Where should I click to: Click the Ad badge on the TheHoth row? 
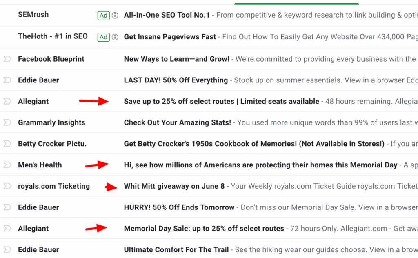103,37
